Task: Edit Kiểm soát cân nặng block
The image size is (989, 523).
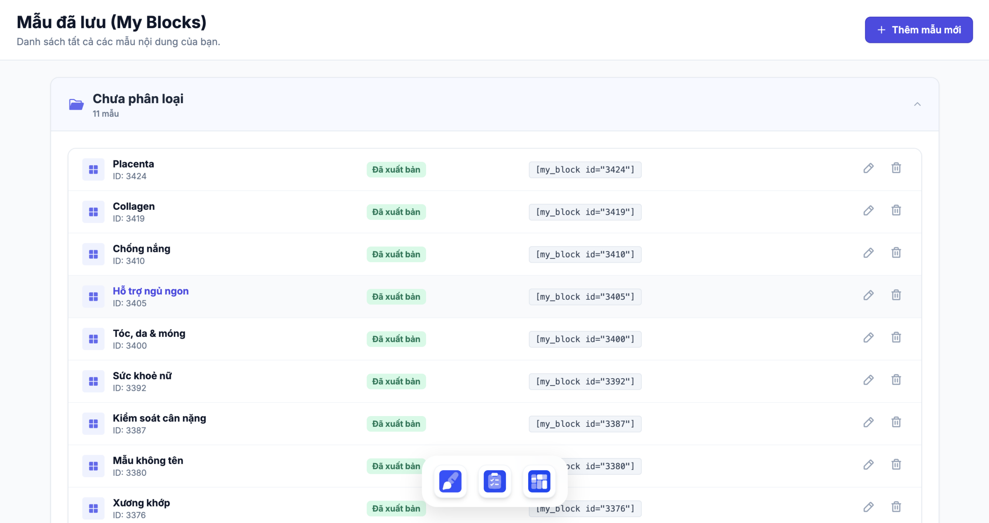Action: pos(868,422)
